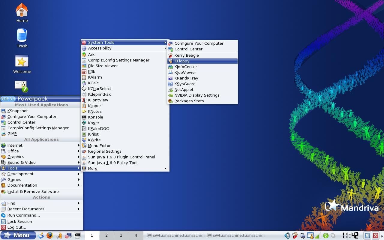Open Ark archive tool
384x240 pixels.
[x=125, y=55]
